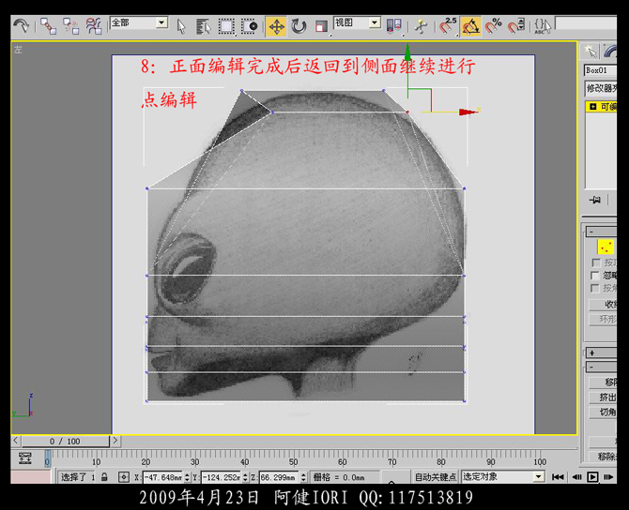Click frame 50 on the timeline

point(294,461)
